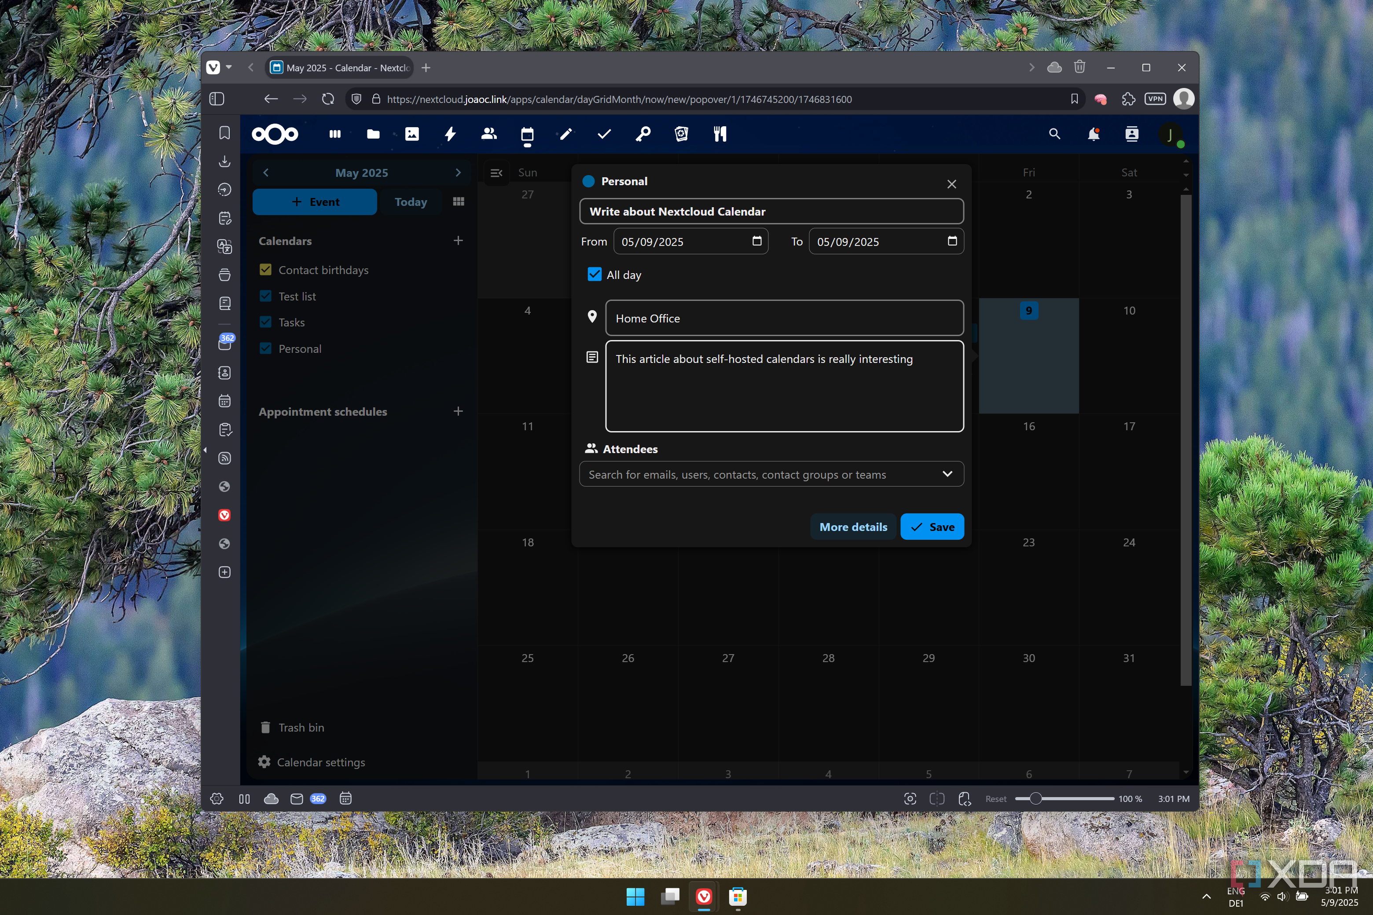Open the Nextcloud Photos app icon
Image resolution: width=1373 pixels, height=915 pixels.
click(411, 134)
